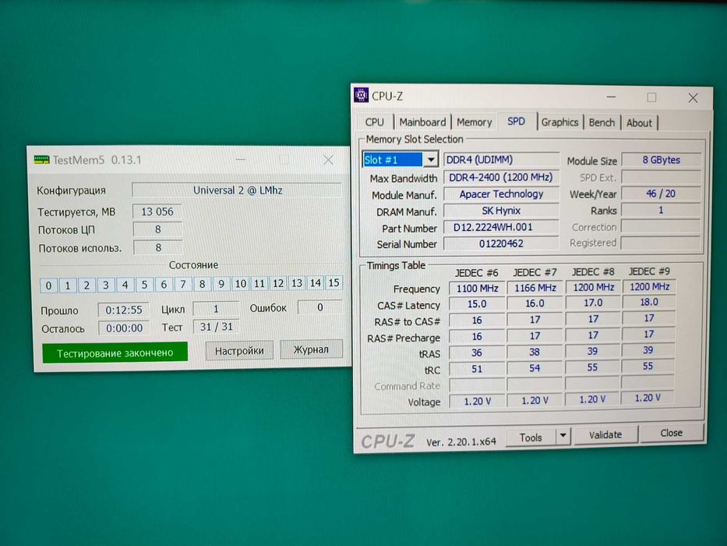727x546 pixels.
Task: Click the Цикл value 1
Action: (x=216, y=308)
